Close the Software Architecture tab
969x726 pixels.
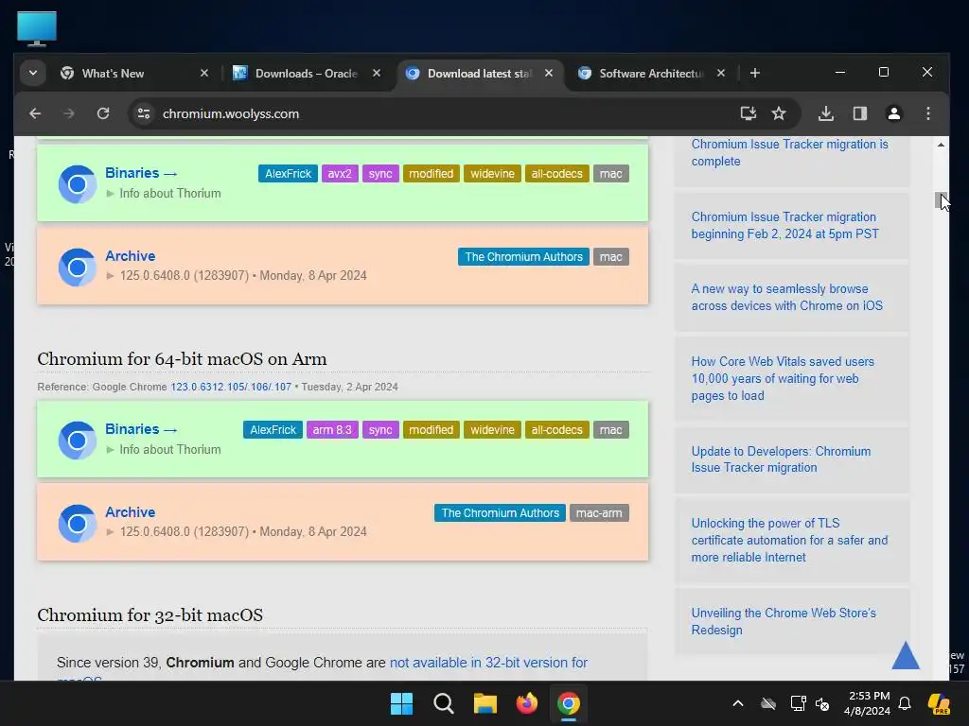[x=720, y=74]
